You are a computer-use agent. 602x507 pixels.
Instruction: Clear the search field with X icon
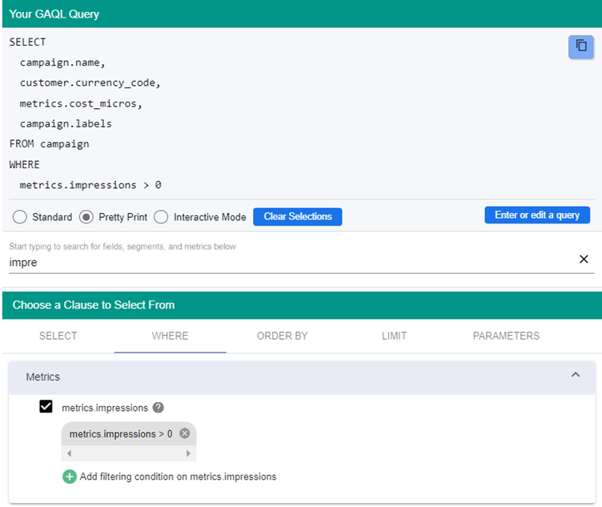(584, 260)
